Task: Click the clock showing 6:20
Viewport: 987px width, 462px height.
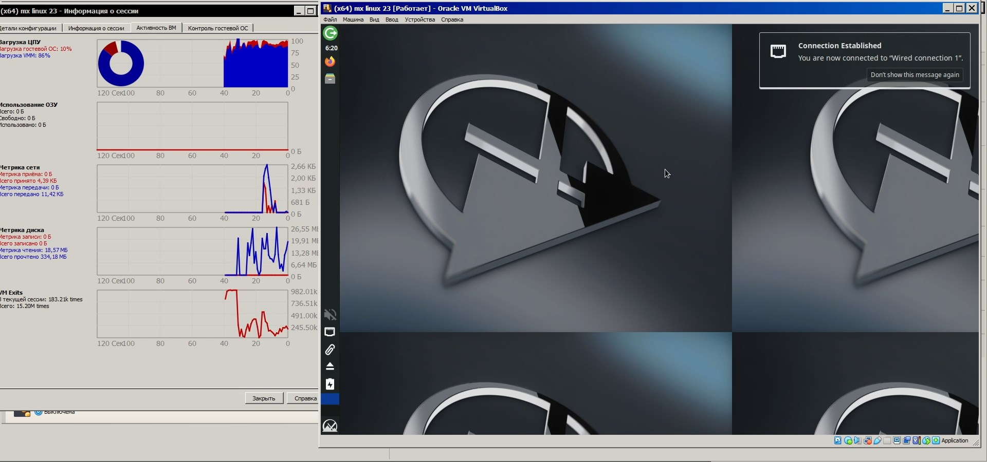Action: (331, 48)
